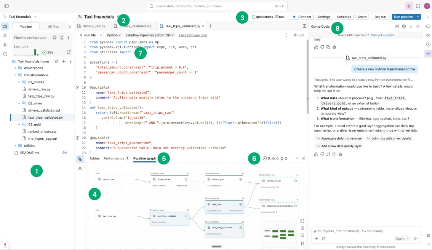
Task: Collapse the bottom panel with chevron
Action: [296, 158]
